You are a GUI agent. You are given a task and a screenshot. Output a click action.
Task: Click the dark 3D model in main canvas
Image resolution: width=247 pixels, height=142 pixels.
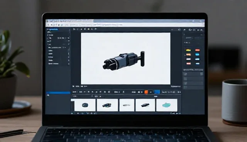click(x=124, y=61)
